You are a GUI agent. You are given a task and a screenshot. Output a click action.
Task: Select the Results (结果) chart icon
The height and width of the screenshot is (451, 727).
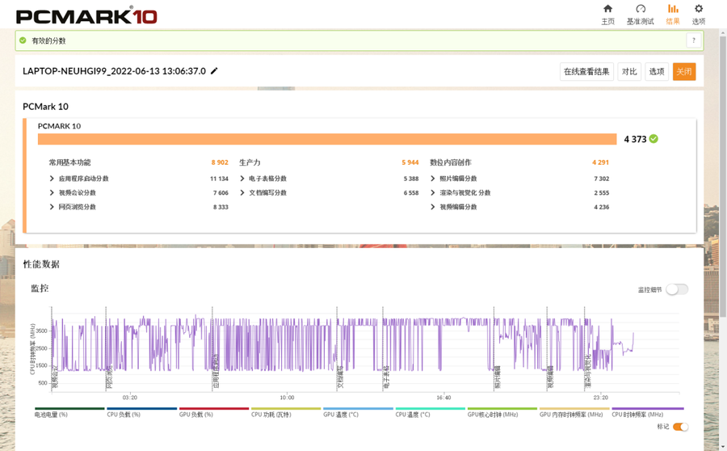click(x=672, y=10)
